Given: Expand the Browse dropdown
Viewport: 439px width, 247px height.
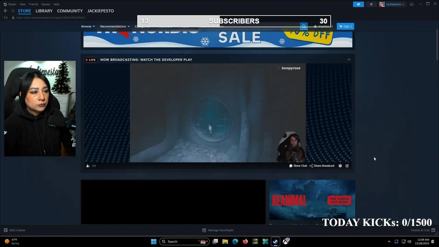Looking at the screenshot, I should pyautogui.click(x=88, y=26).
